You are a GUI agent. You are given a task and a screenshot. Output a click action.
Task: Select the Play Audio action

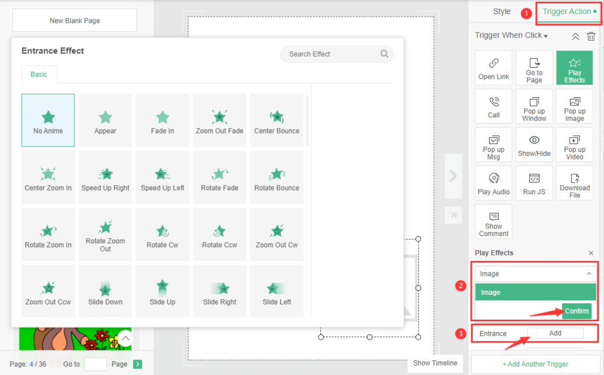pos(494,183)
